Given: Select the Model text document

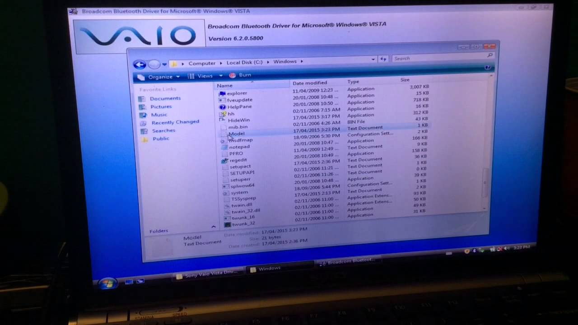Looking at the screenshot, I should point(237,134).
